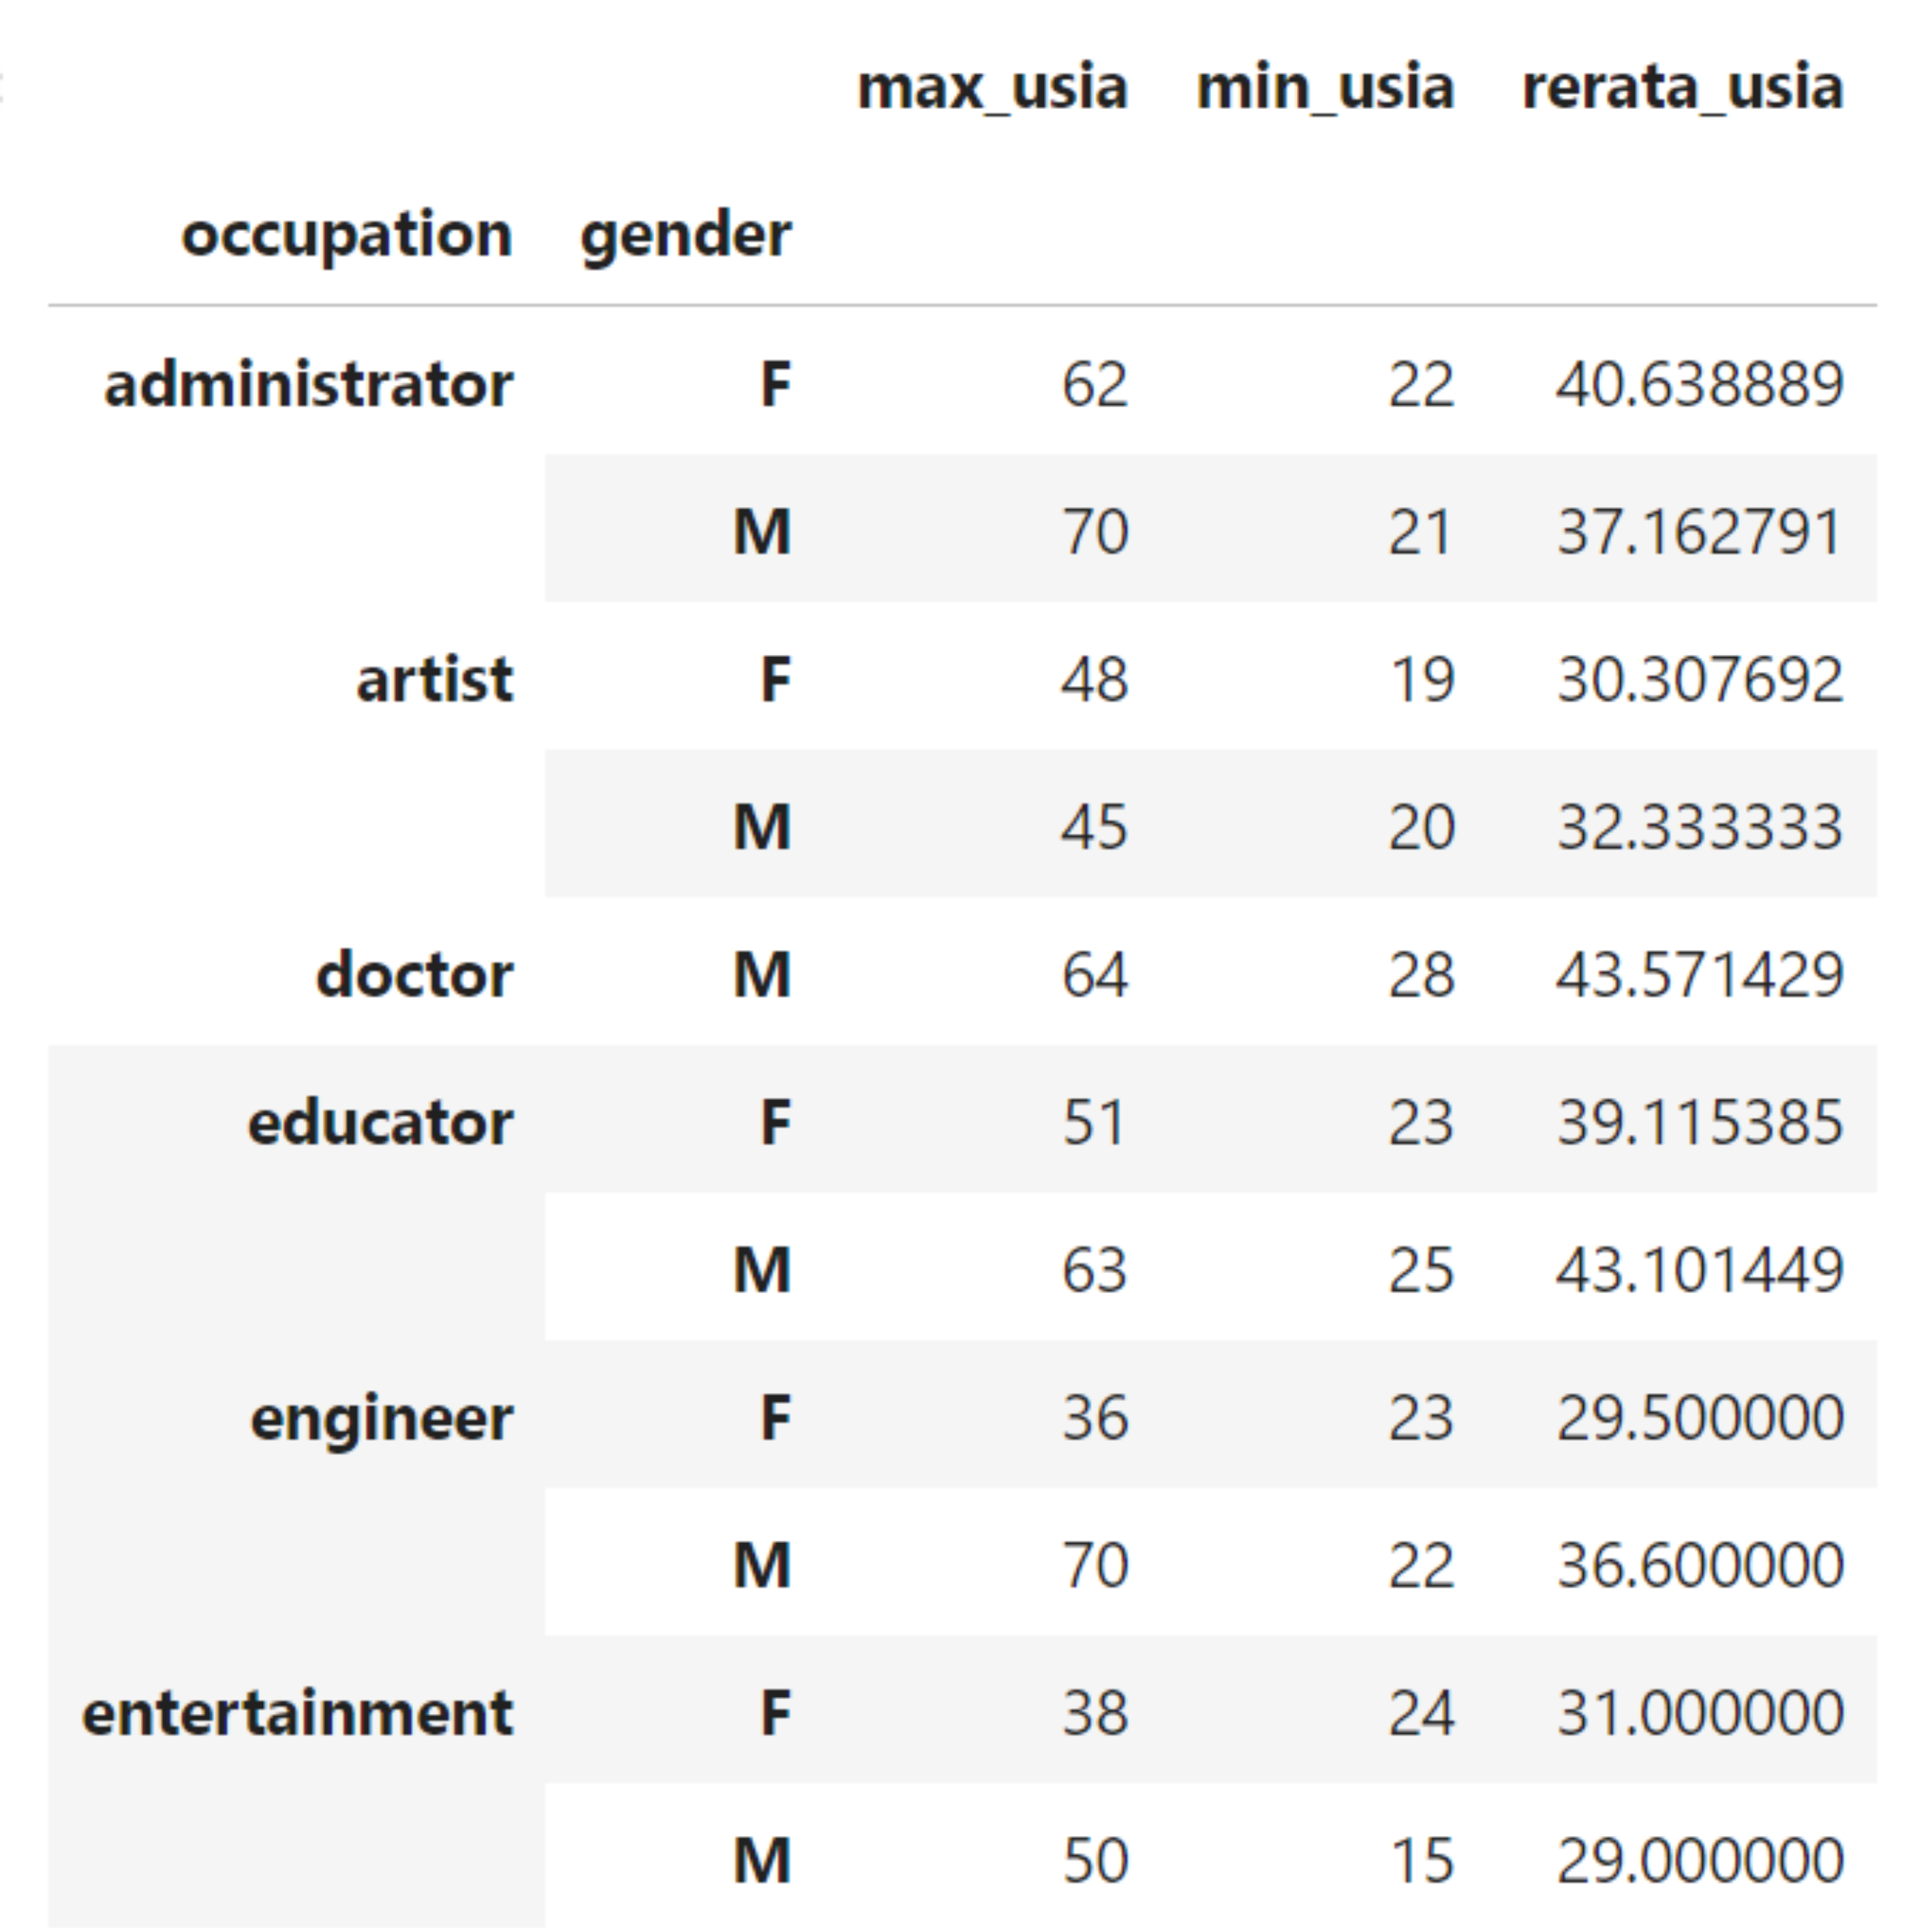
Task: Click the max_usia column header
Action: [992, 88]
